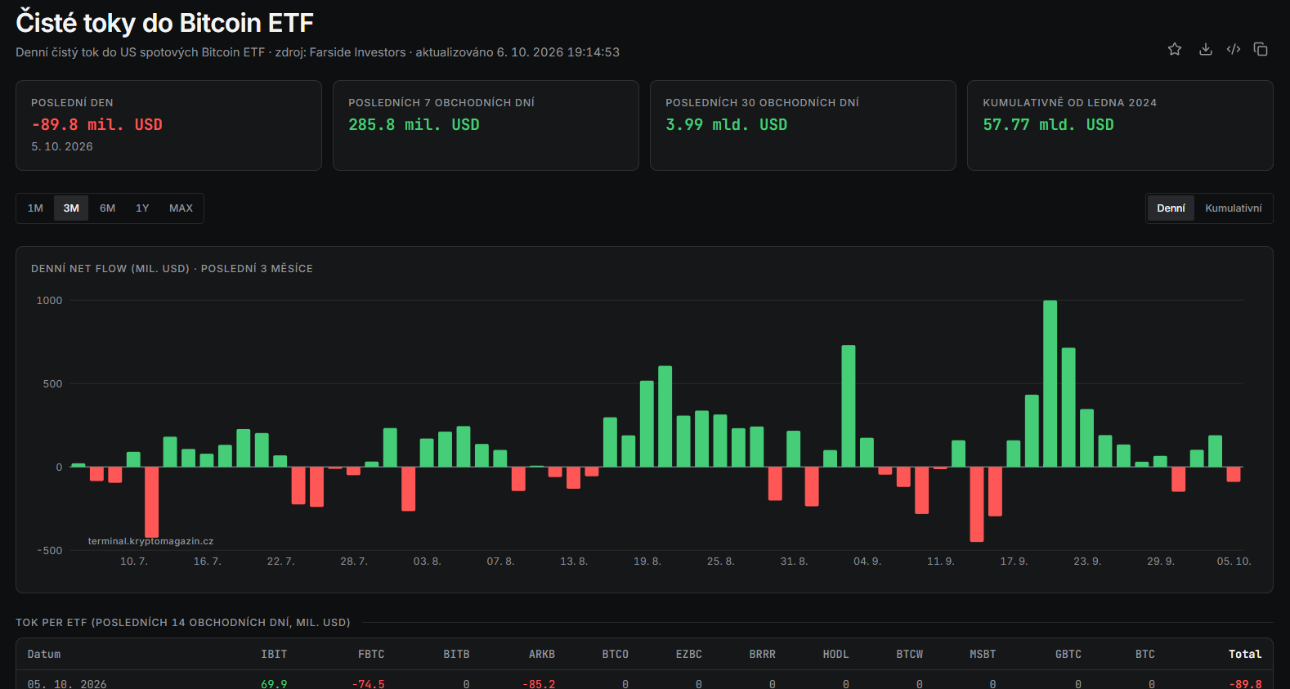Image resolution: width=1290 pixels, height=689 pixels.
Task: Click the tallest green bar near 1000
Action: click(1050, 383)
